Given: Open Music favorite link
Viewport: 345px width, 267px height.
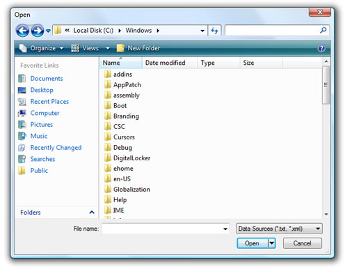Looking at the screenshot, I should [39, 136].
